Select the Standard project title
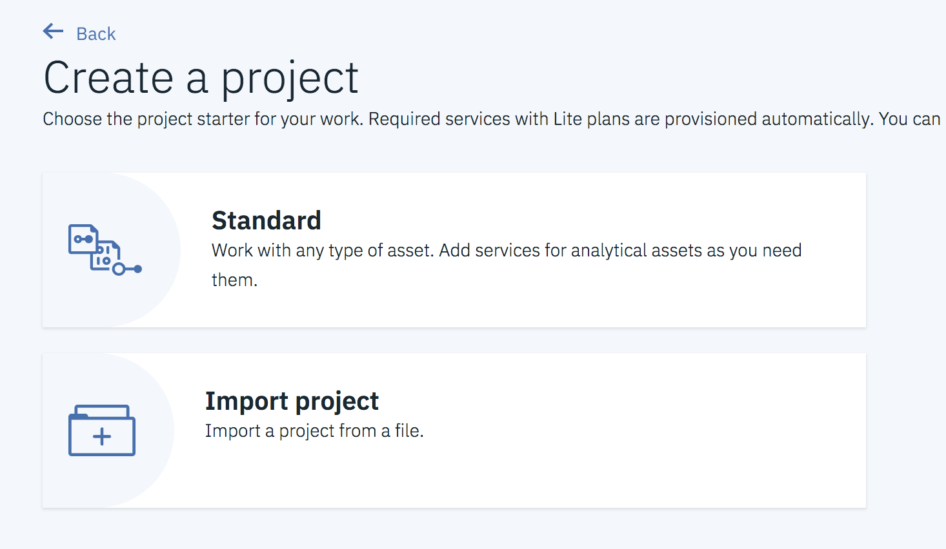 click(267, 220)
